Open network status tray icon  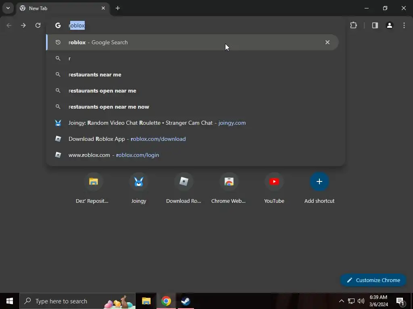(351, 301)
